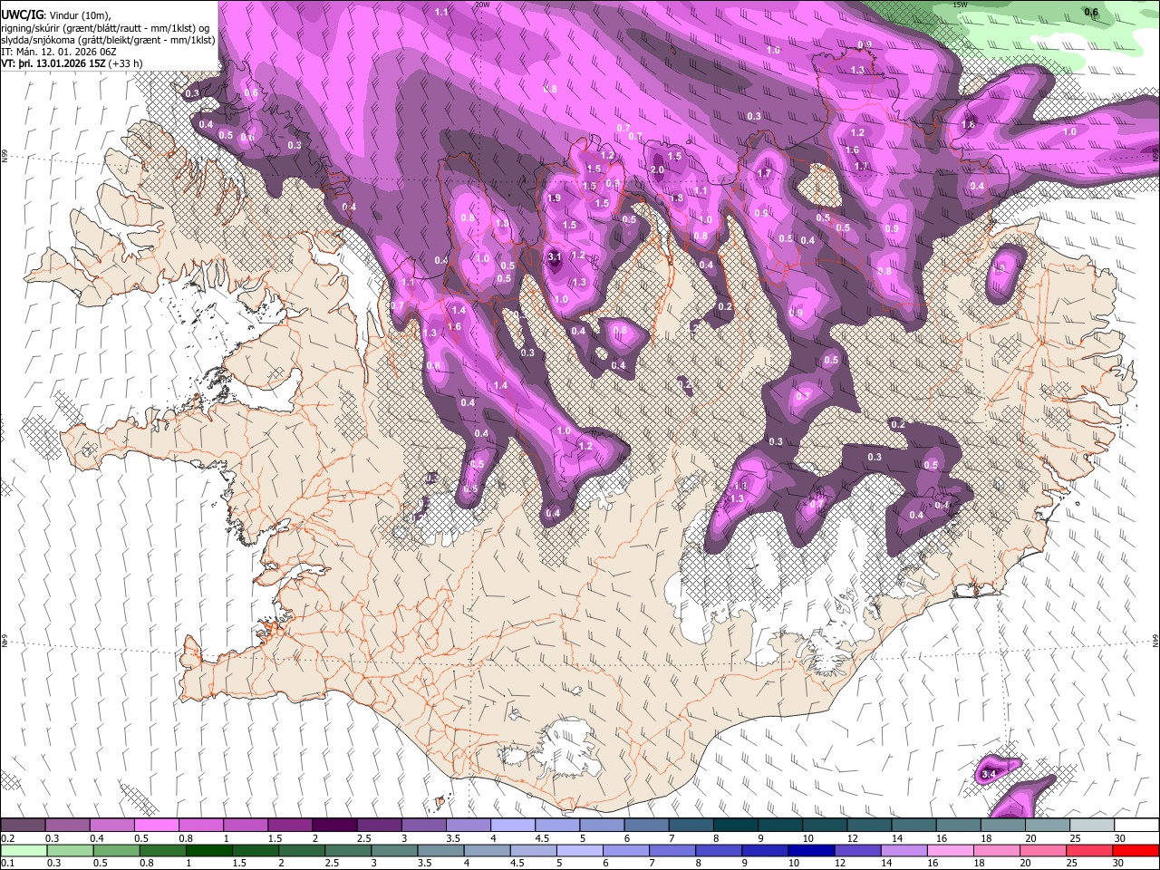Click the '64N' latitude label on the right edge

tap(1155, 640)
